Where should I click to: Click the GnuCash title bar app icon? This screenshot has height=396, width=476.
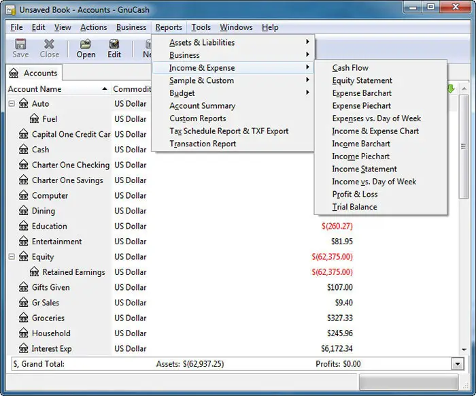tap(12, 10)
